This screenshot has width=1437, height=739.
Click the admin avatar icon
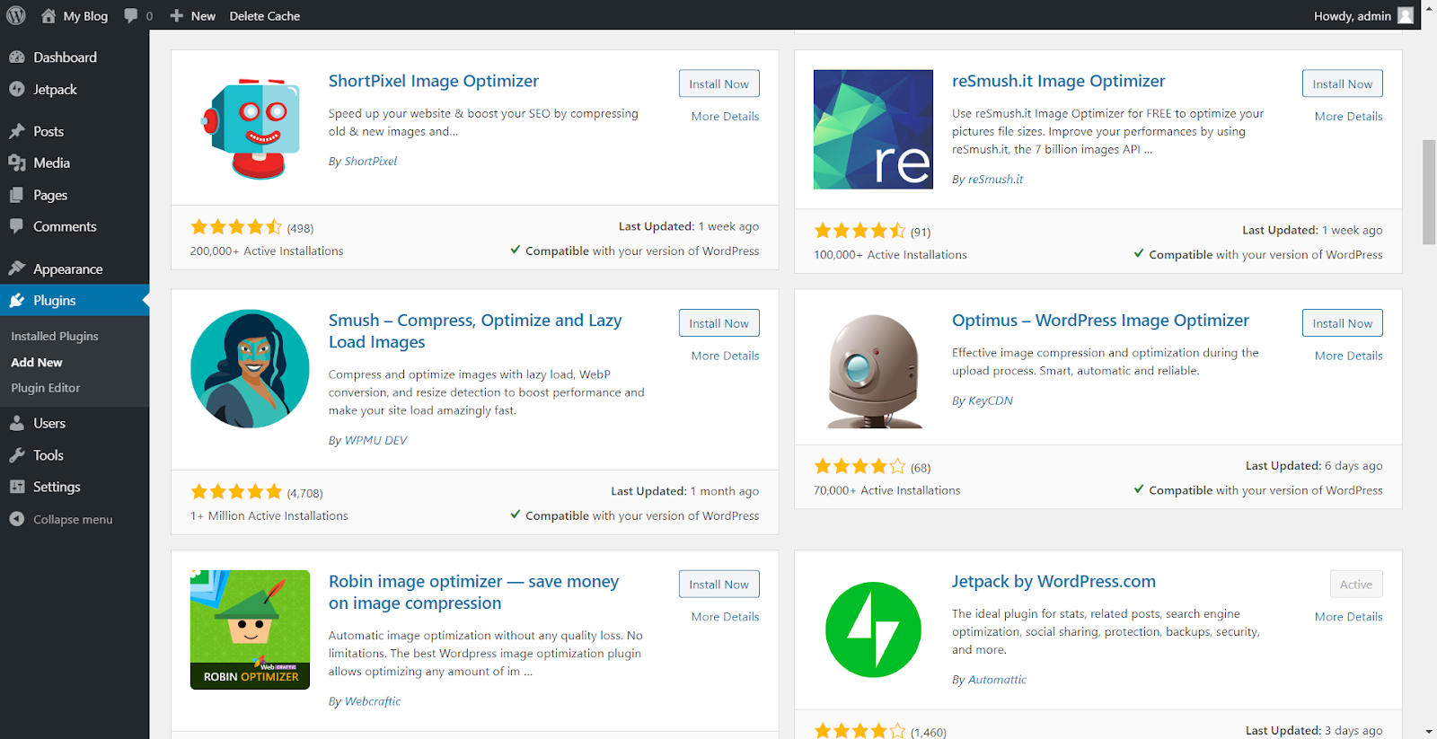pos(1406,15)
